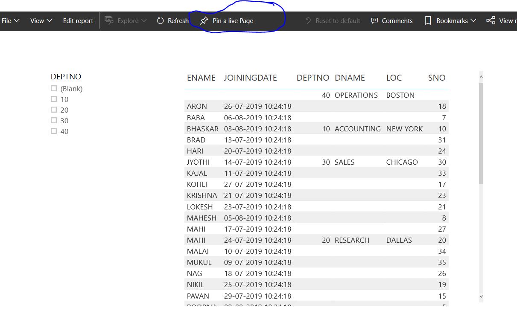Click the table scrollbar up arrow
This screenshot has height=334, width=517.
[x=481, y=77]
